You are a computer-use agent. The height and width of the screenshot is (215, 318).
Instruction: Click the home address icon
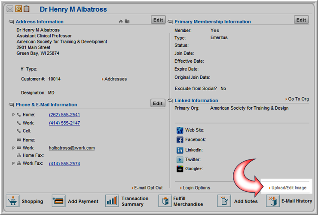tap(121, 21)
